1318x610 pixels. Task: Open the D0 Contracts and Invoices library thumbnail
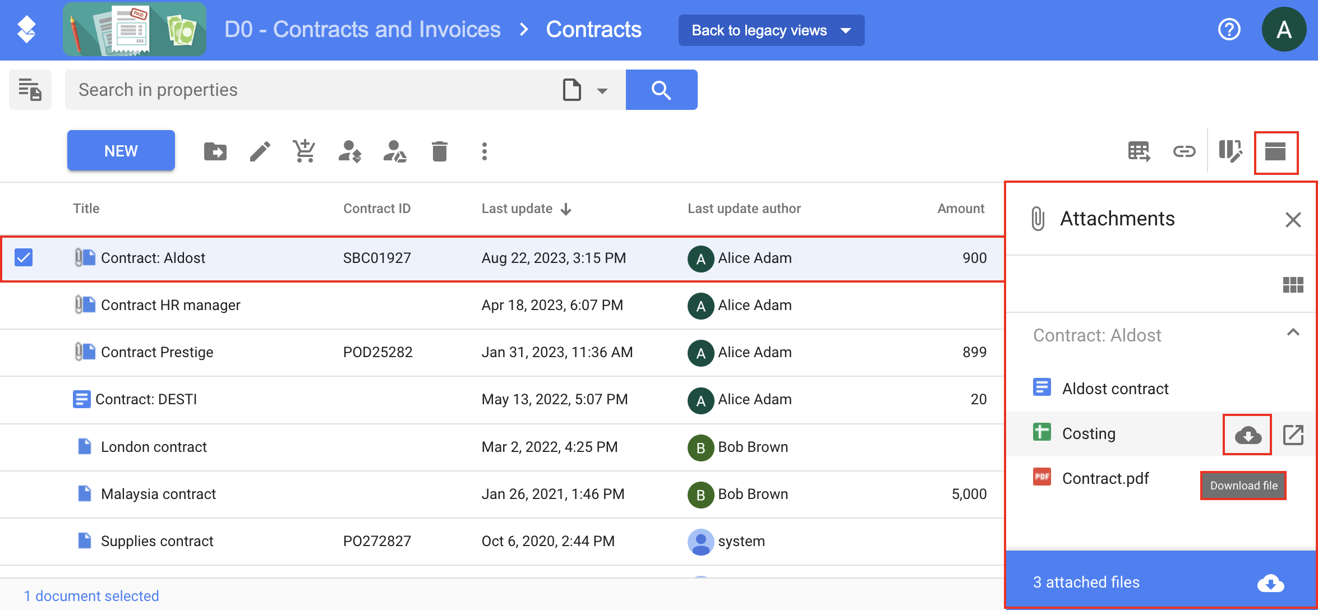[x=135, y=30]
